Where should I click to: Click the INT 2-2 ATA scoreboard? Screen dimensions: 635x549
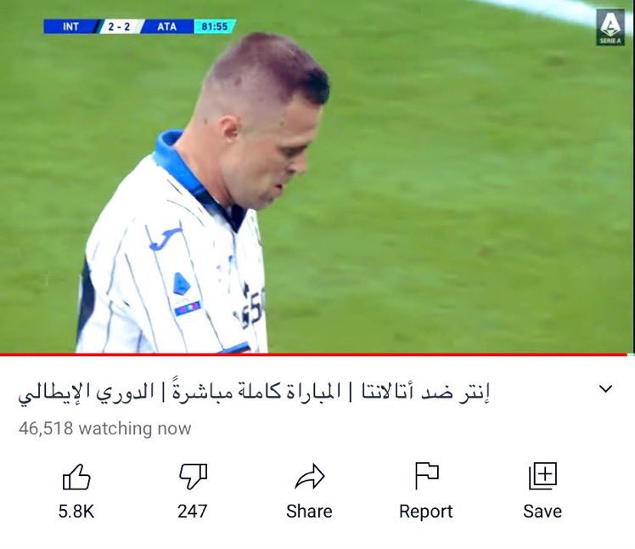[140, 26]
